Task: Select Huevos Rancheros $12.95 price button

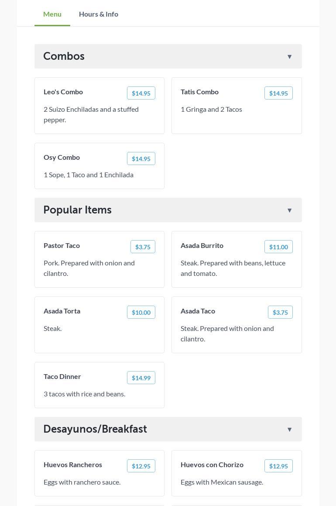Action: point(141,466)
